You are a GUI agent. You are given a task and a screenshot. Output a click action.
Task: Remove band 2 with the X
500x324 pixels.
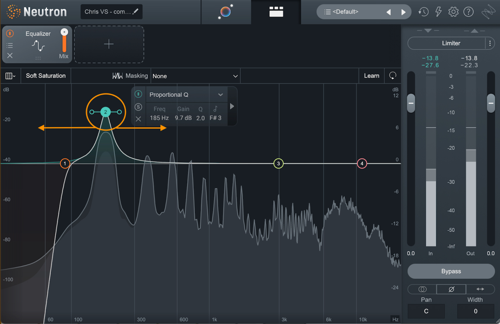pyautogui.click(x=139, y=119)
